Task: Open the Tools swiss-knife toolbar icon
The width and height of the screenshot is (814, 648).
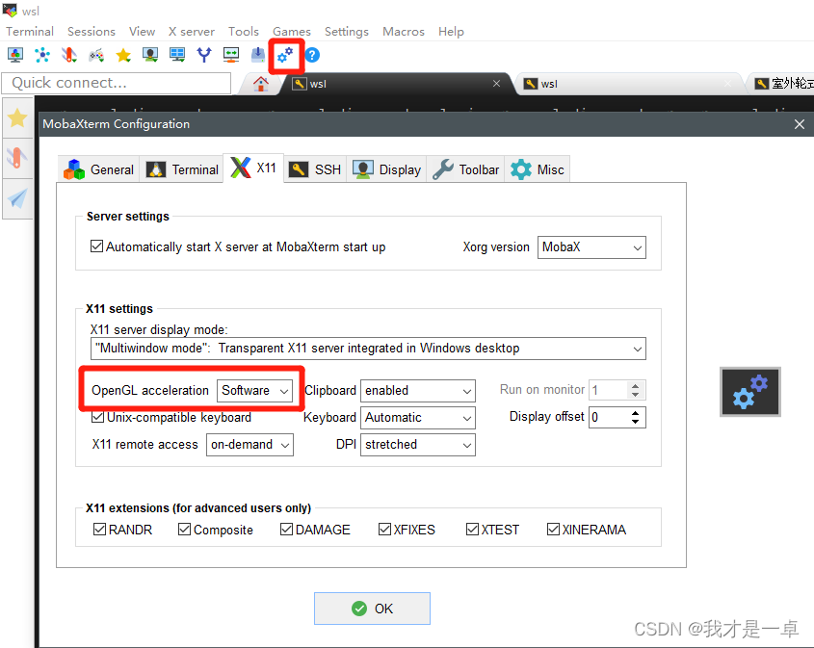Action: 69,55
